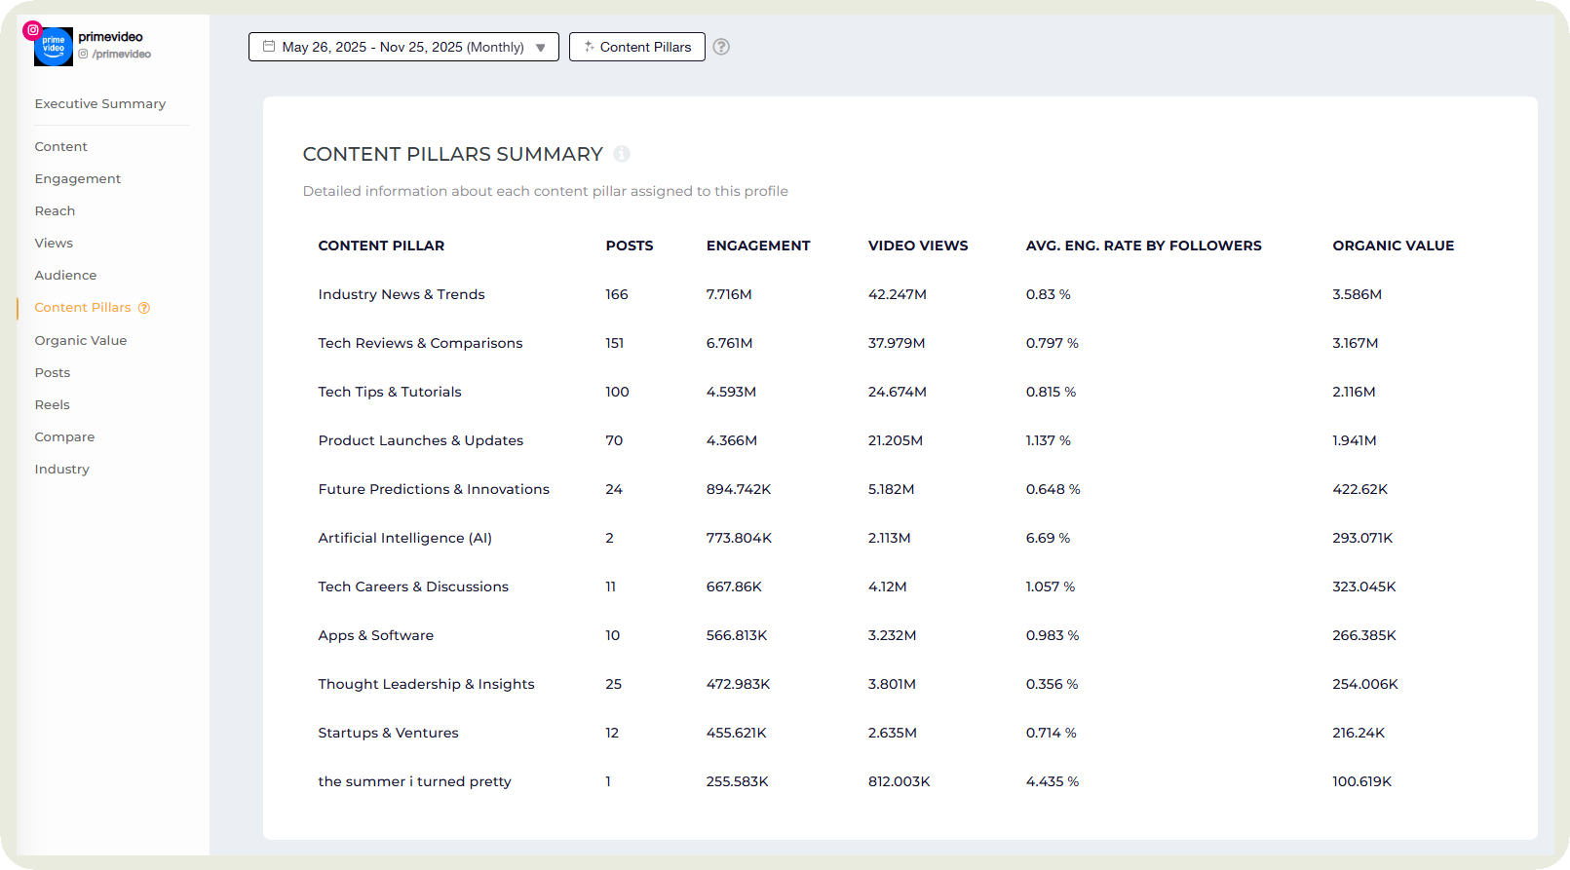
Task: Click the 37.979M video views value
Action: tap(897, 343)
